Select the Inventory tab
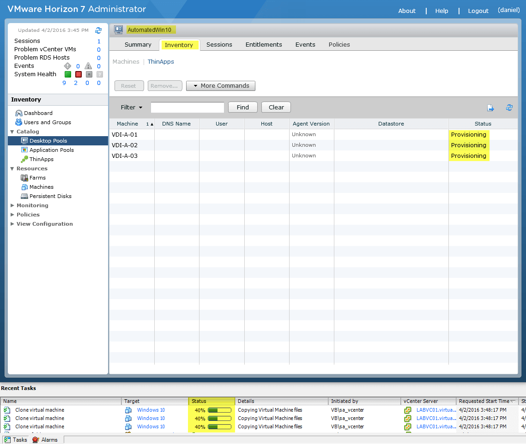 179,45
